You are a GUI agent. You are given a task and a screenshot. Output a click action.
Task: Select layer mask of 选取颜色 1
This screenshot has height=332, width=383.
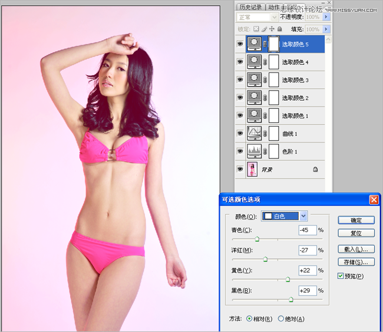273,115
